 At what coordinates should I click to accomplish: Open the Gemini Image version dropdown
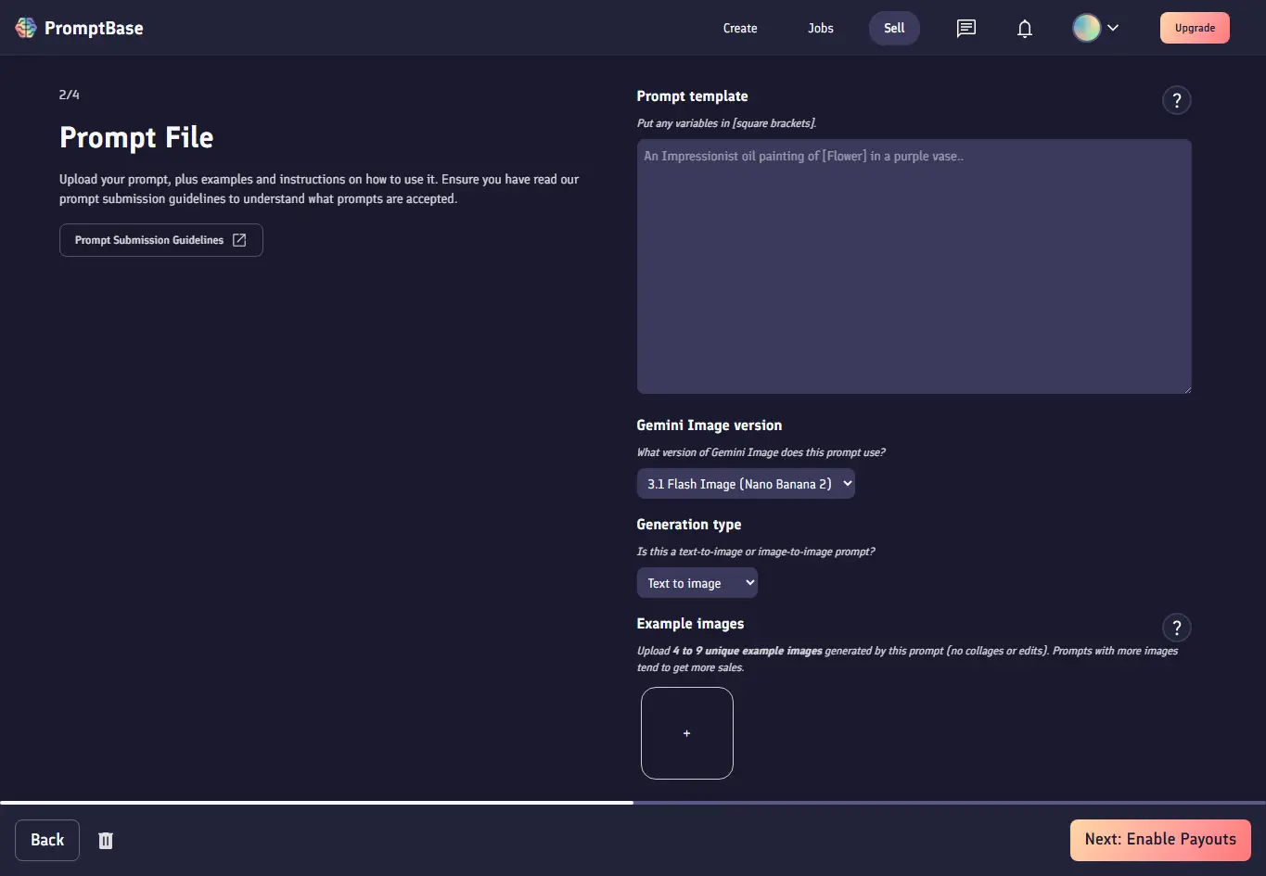coord(746,484)
